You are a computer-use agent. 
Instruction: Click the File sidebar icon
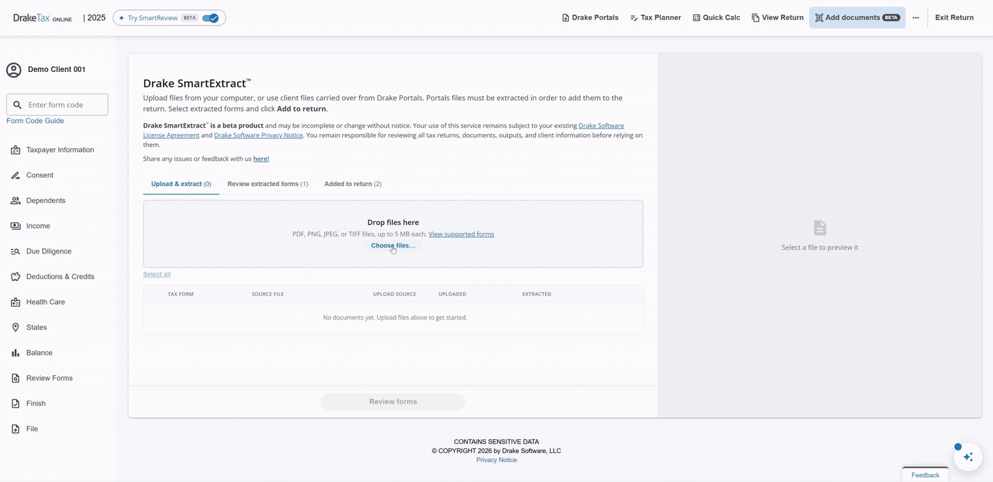(16, 429)
